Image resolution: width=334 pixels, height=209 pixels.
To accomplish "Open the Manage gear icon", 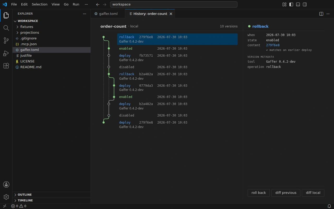I will tap(6, 197).
